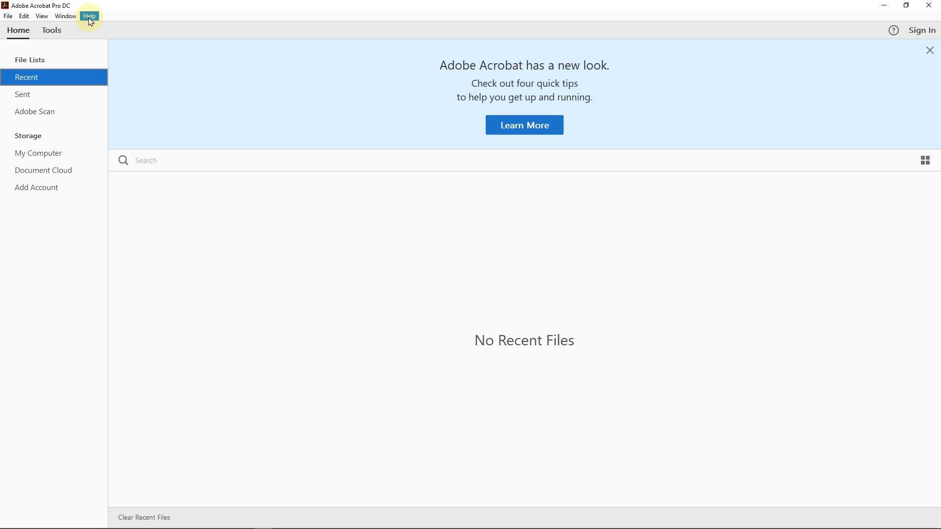Click the Learn More button
Viewport: 941px width, 529px height.
pos(524,126)
